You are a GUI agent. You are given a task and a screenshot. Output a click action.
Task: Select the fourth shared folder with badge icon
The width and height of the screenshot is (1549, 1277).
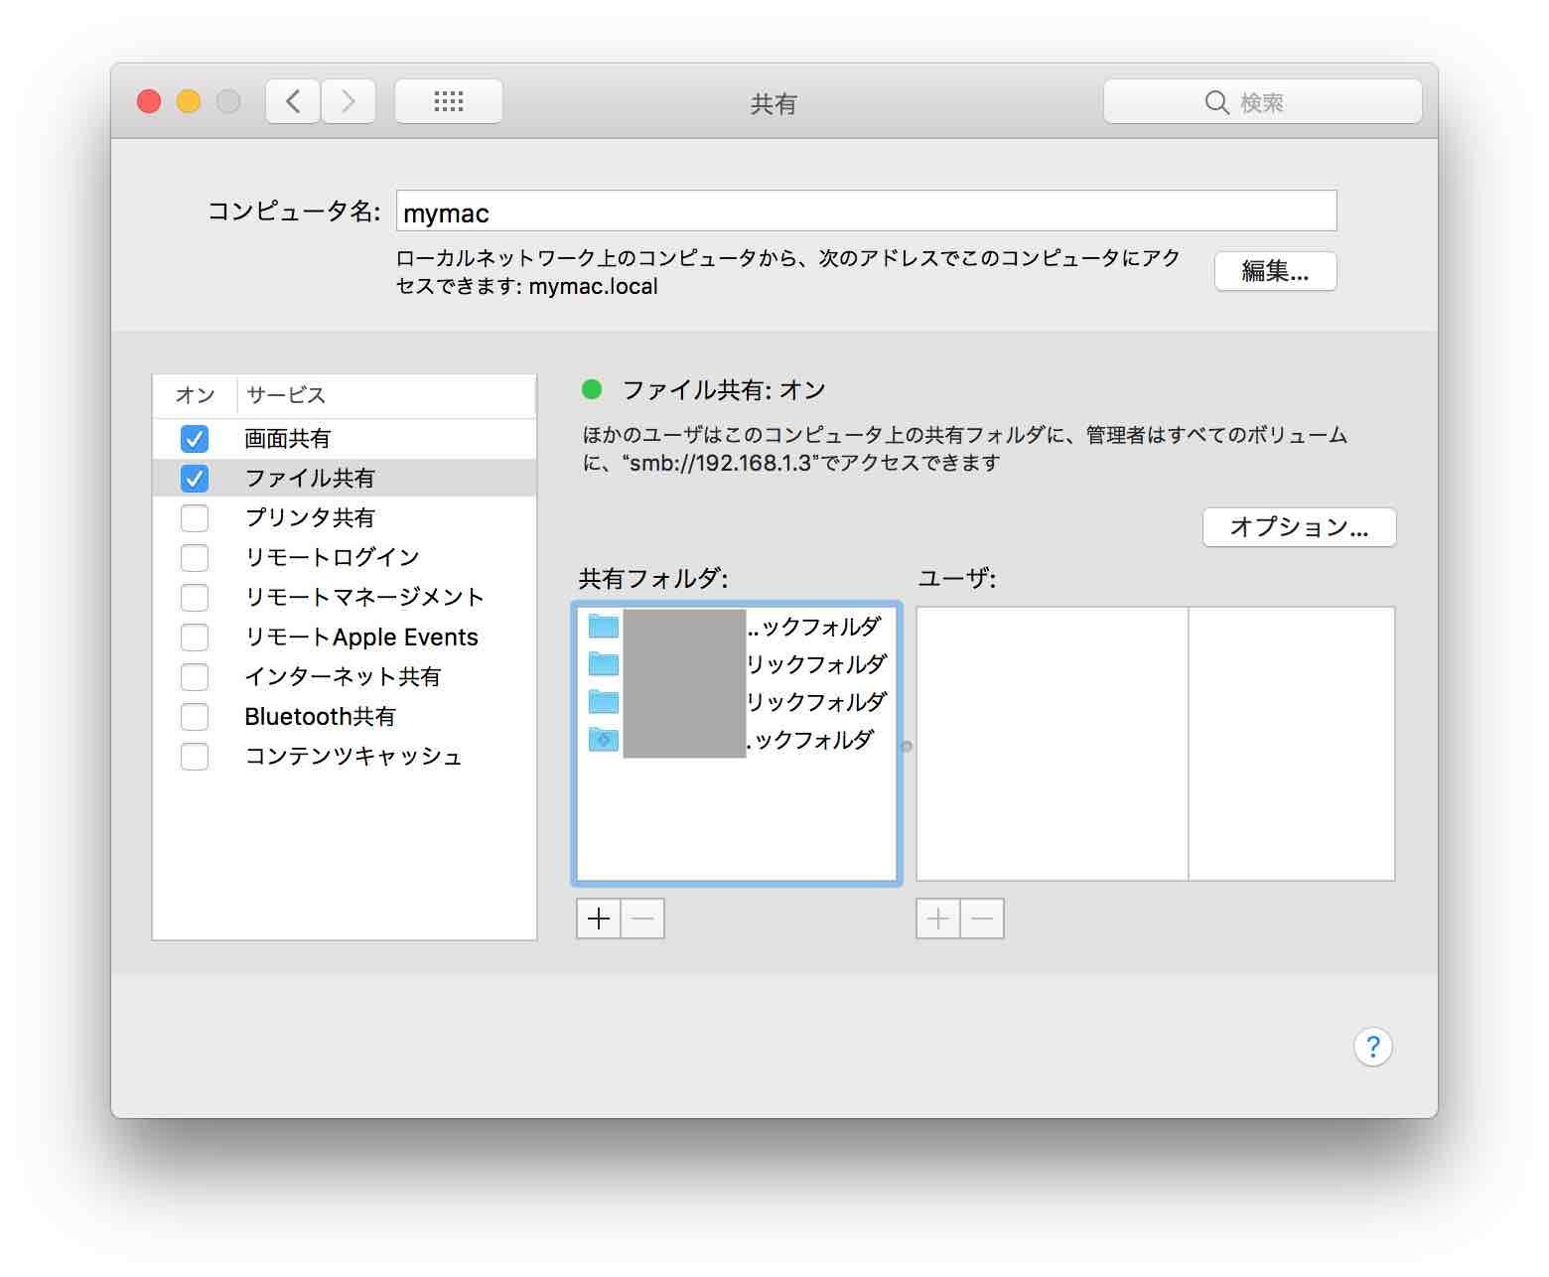point(737,740)
